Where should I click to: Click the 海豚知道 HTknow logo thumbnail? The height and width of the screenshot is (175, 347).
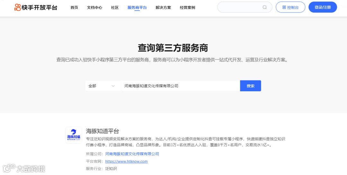74,135
